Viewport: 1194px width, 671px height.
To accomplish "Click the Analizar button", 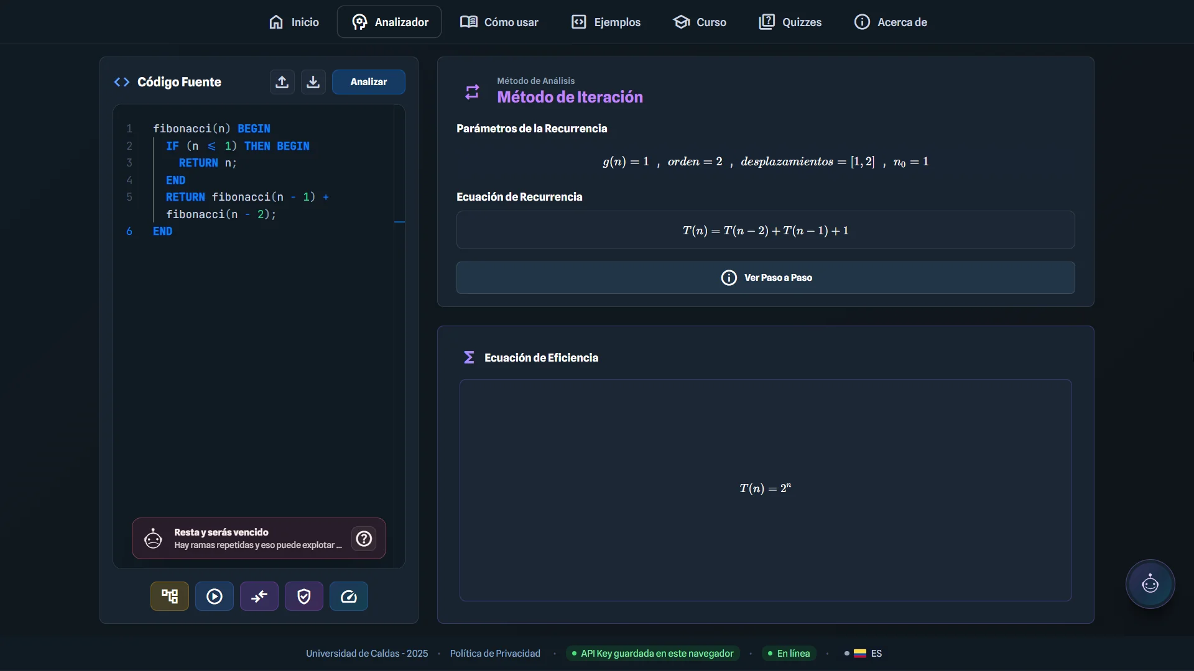I will coord(369,82).
